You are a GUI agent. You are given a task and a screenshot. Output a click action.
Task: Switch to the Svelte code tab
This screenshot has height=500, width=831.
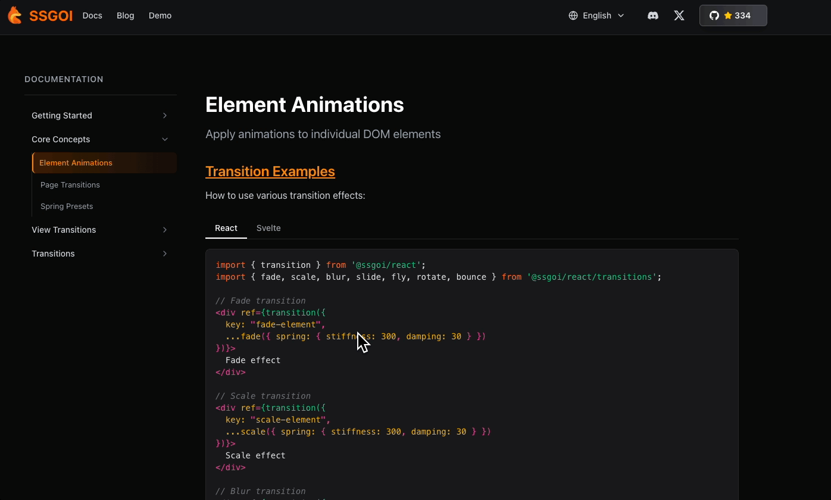click(268, 228)
